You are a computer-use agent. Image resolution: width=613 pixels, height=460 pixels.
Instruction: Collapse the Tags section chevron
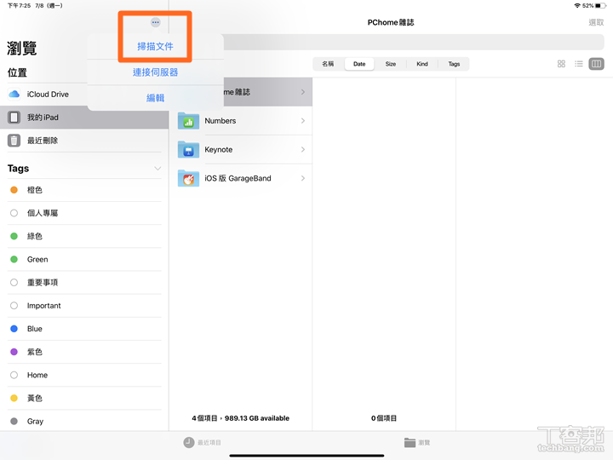point(158,169)
